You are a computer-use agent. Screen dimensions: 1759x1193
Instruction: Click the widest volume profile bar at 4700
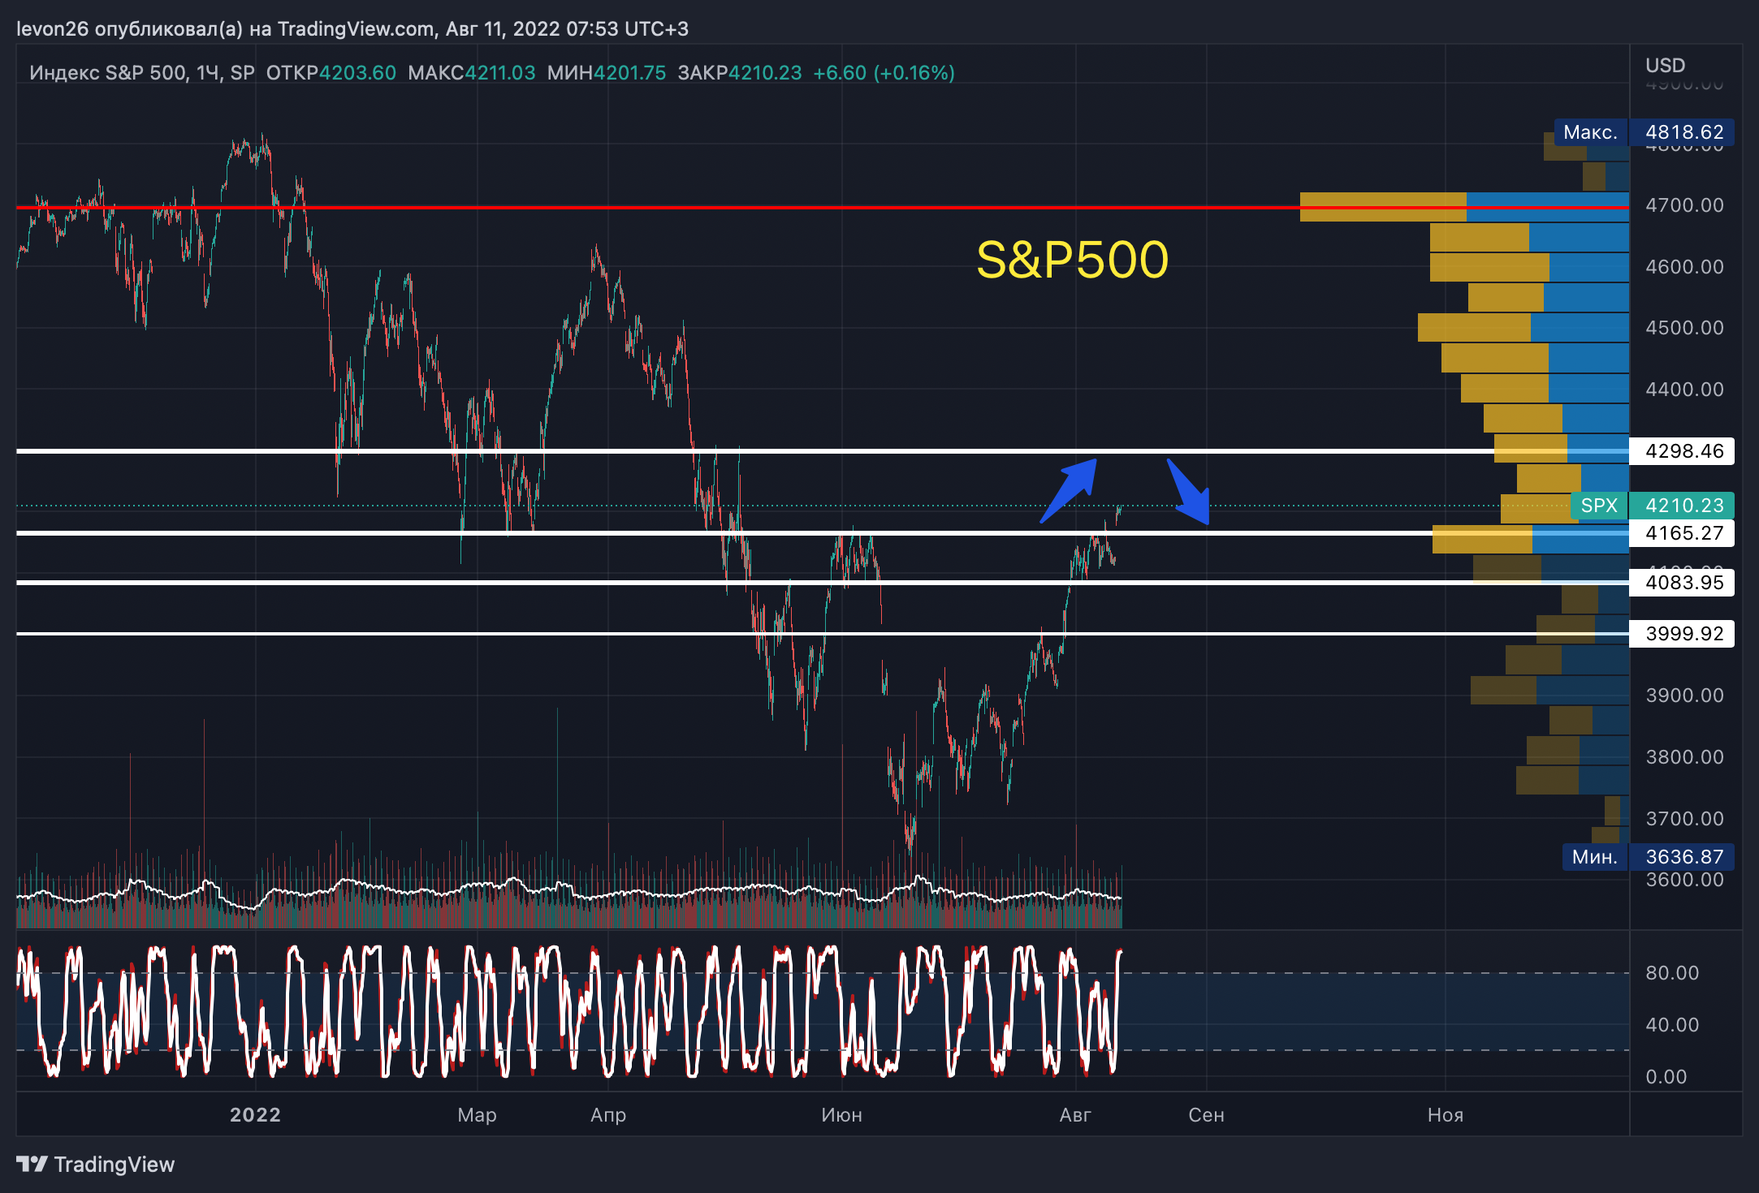tap(1464, 207)
